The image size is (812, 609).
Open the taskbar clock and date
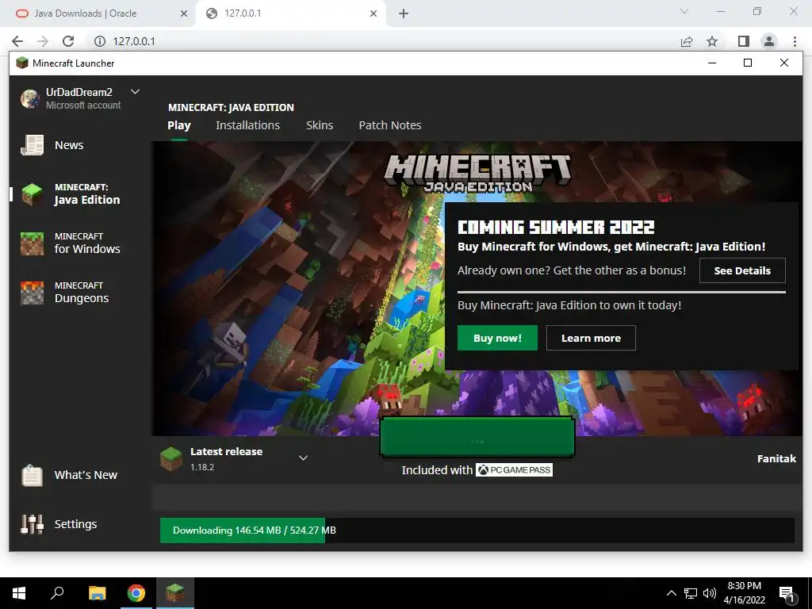click(x=744, y=593)
